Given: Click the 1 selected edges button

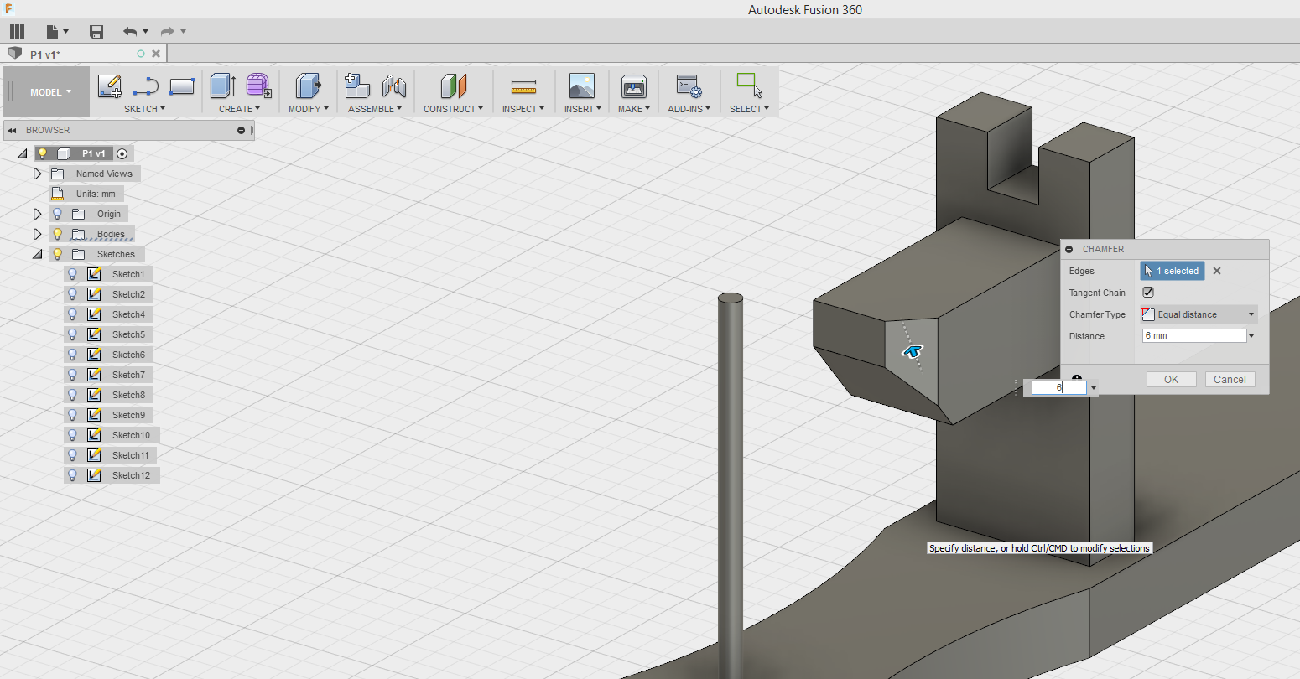Looking at the screenshot, I should click(x=1173, y=271).
